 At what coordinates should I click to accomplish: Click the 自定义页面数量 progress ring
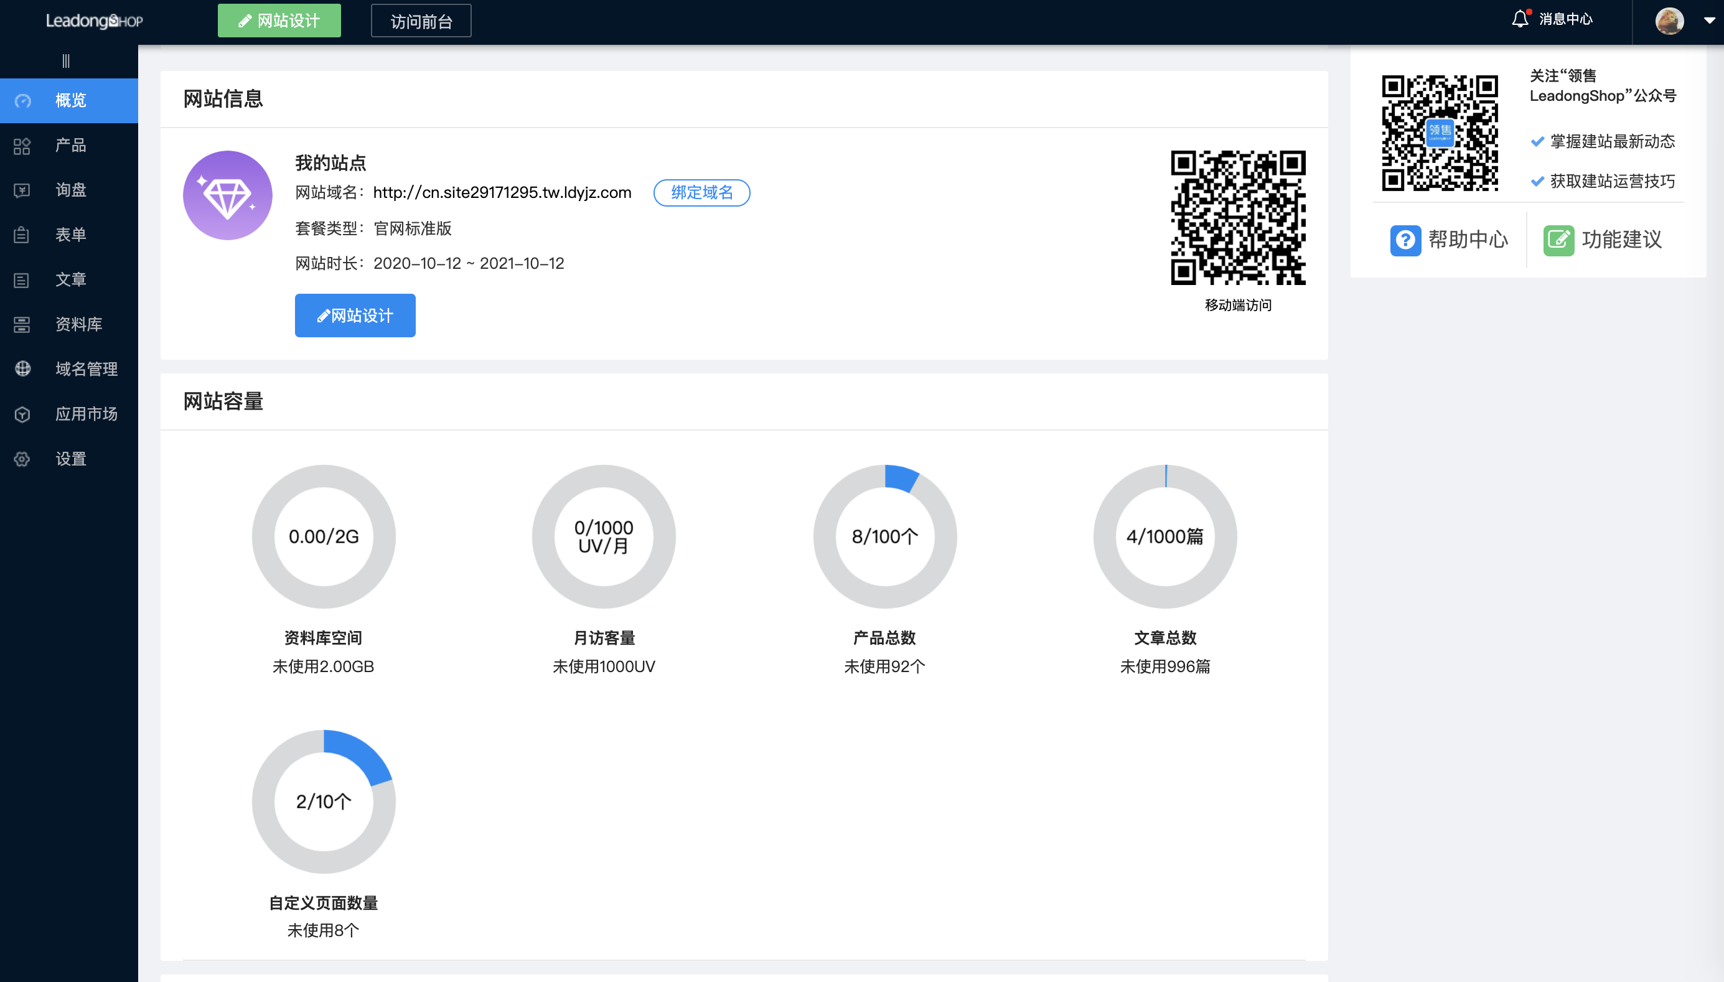(324, 802)
